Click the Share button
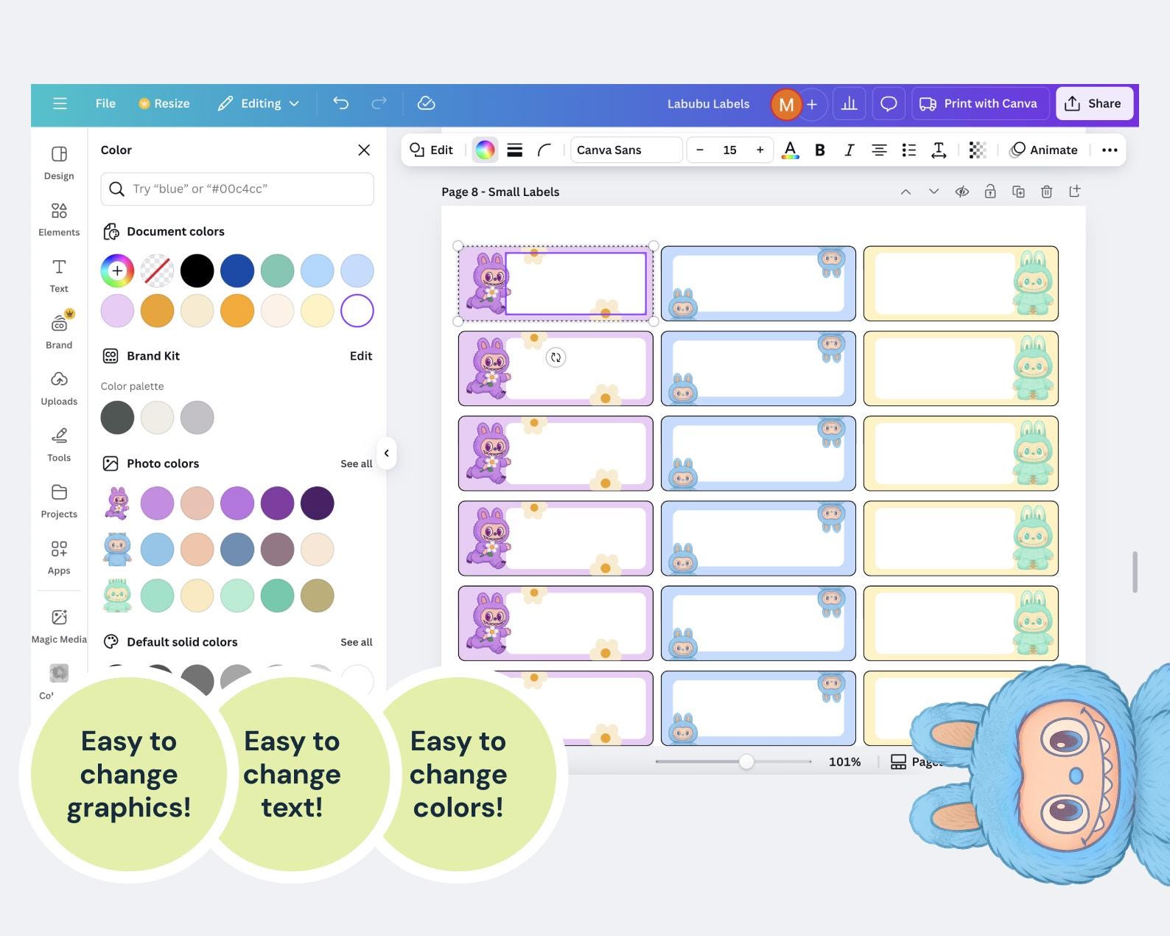This screenshot has height=936, width=1170. [1093, 103]
